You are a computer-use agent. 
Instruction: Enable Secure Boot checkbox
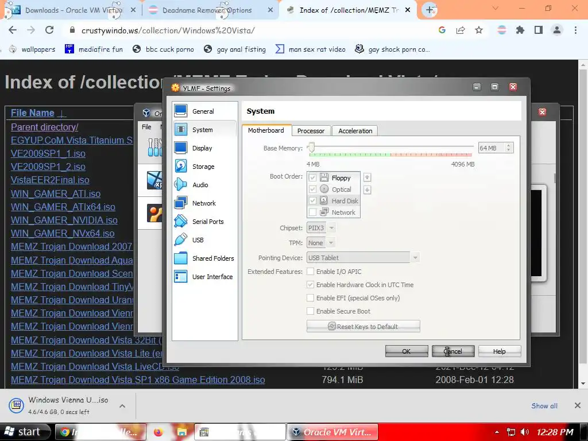pos(311,311)
